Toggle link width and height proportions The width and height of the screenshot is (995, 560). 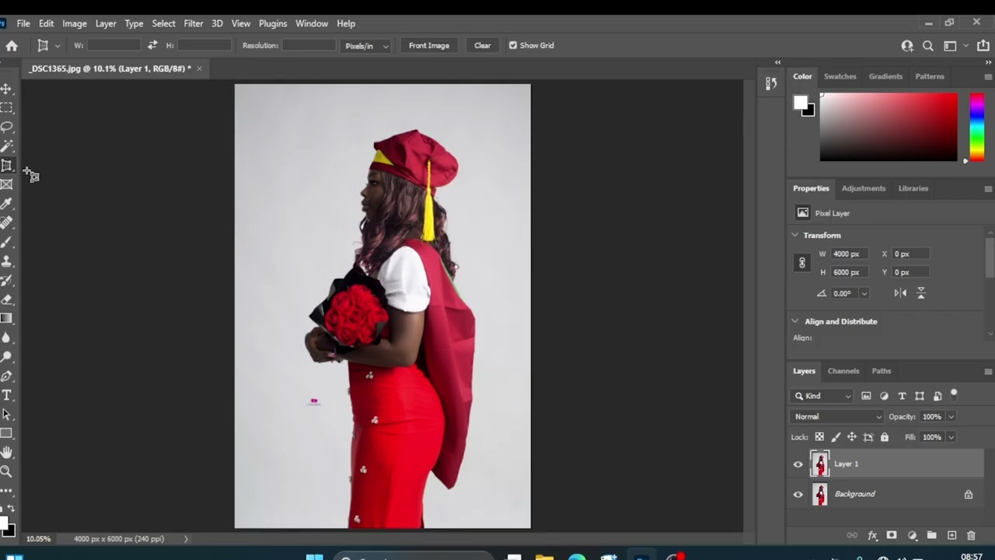pos(802,263)
